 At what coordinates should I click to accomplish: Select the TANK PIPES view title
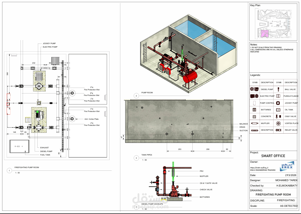[147, 155]
